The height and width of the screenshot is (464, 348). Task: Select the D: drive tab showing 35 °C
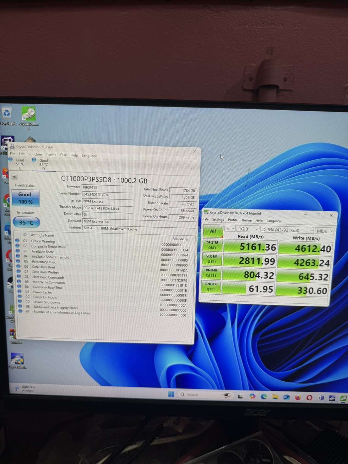coord(43,164)
